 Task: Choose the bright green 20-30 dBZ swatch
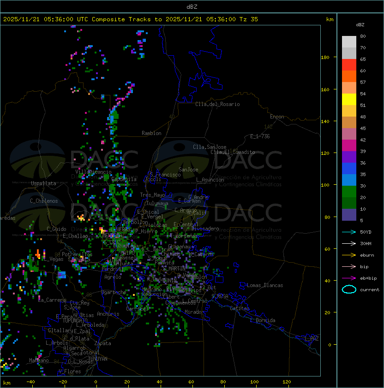coord(349,192)
